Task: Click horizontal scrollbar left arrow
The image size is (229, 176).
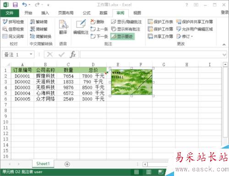Action: tap(145, 164)
